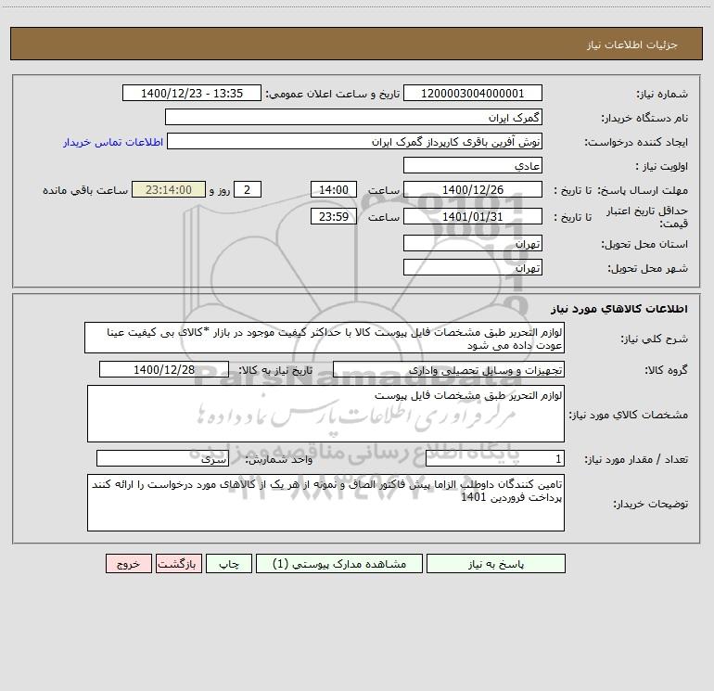Click the label تاریخ و ساعت اعلان عمومی

[x=332, y=94]
